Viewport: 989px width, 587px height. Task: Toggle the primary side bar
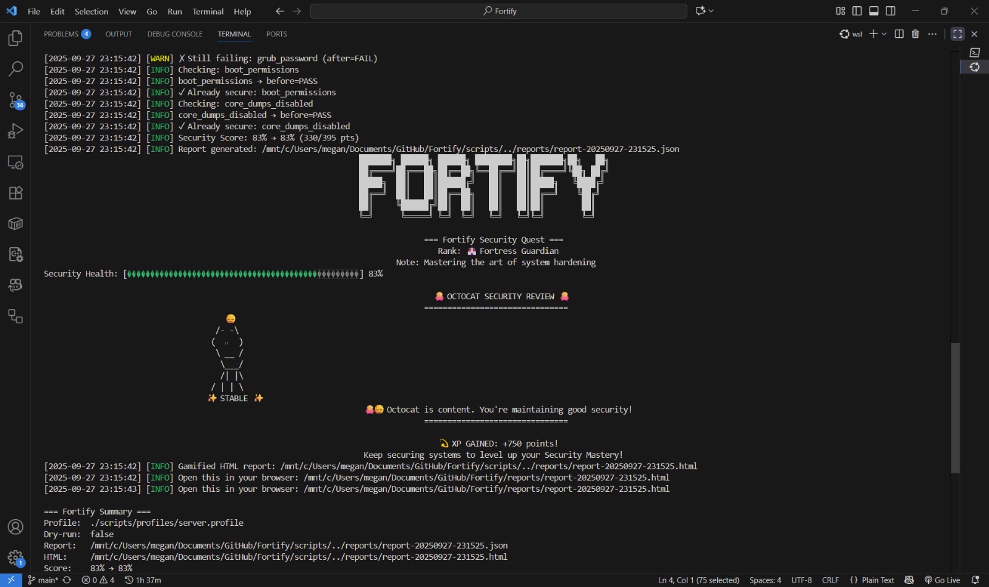[x=857, y=11]
